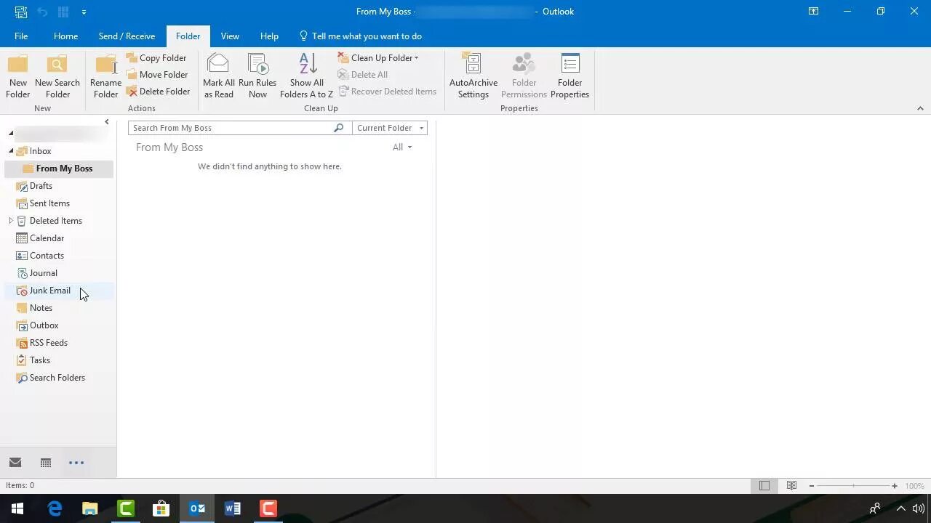Open the File tab
Viewport: 931px width, 523px height.
(x=21, y=36)
